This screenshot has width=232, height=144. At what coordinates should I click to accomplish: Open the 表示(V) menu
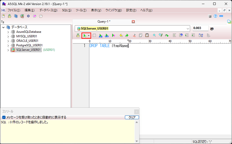click(96, 10)
